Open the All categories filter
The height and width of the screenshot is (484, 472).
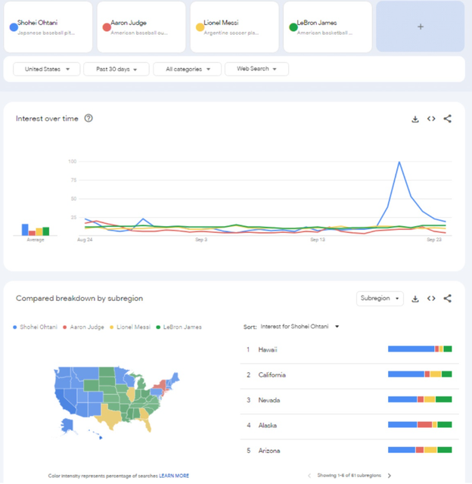coord(188,69)
